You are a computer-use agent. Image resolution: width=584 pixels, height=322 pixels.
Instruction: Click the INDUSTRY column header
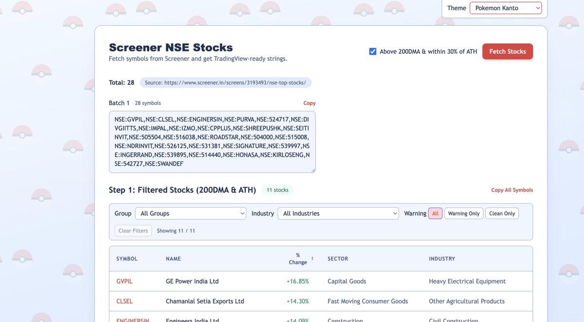click(x=442, y=259)
